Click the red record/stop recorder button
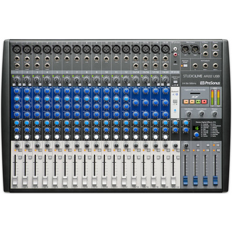Image resolution: width=232 pixels, height=232 pixels. (x=204, y=101)
